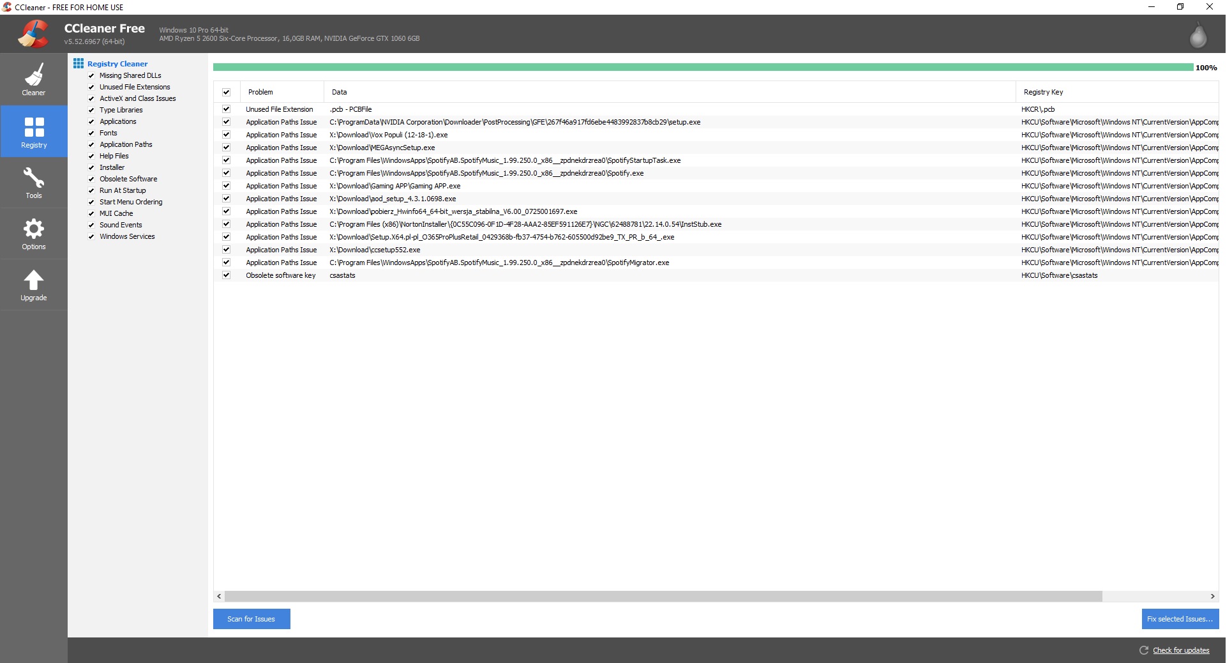Viewport: 1232px width, 663px height.
Task: Click the HKCR\.pcb registry key cell
Action: click(1038, 109)
